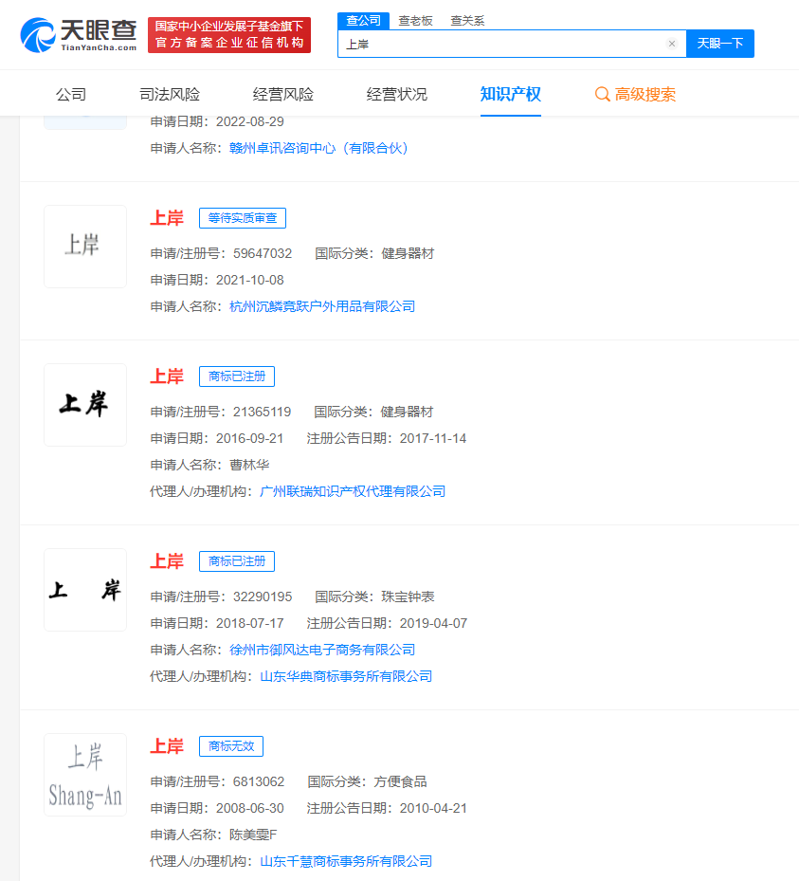Open 上岸 title of trademark 32290195

pos(167,561)
